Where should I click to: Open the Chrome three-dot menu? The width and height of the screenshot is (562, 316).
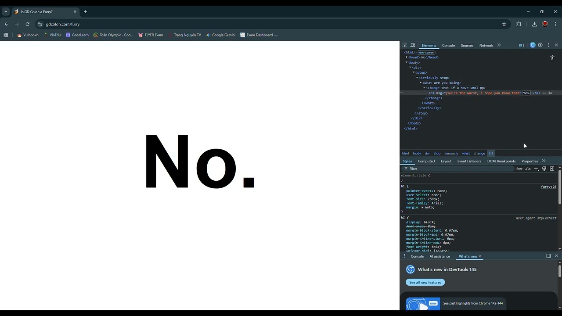click(x=555, y=24)
